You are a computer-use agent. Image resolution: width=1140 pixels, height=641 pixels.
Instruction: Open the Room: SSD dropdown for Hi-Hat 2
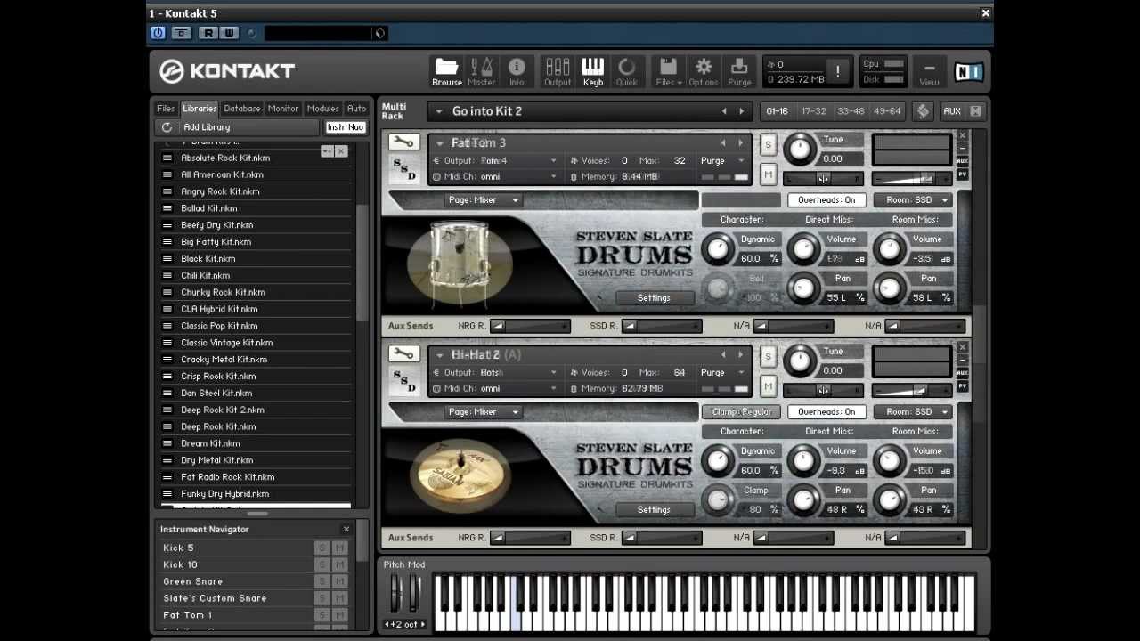pyautogui.click(x=913, y=412)
